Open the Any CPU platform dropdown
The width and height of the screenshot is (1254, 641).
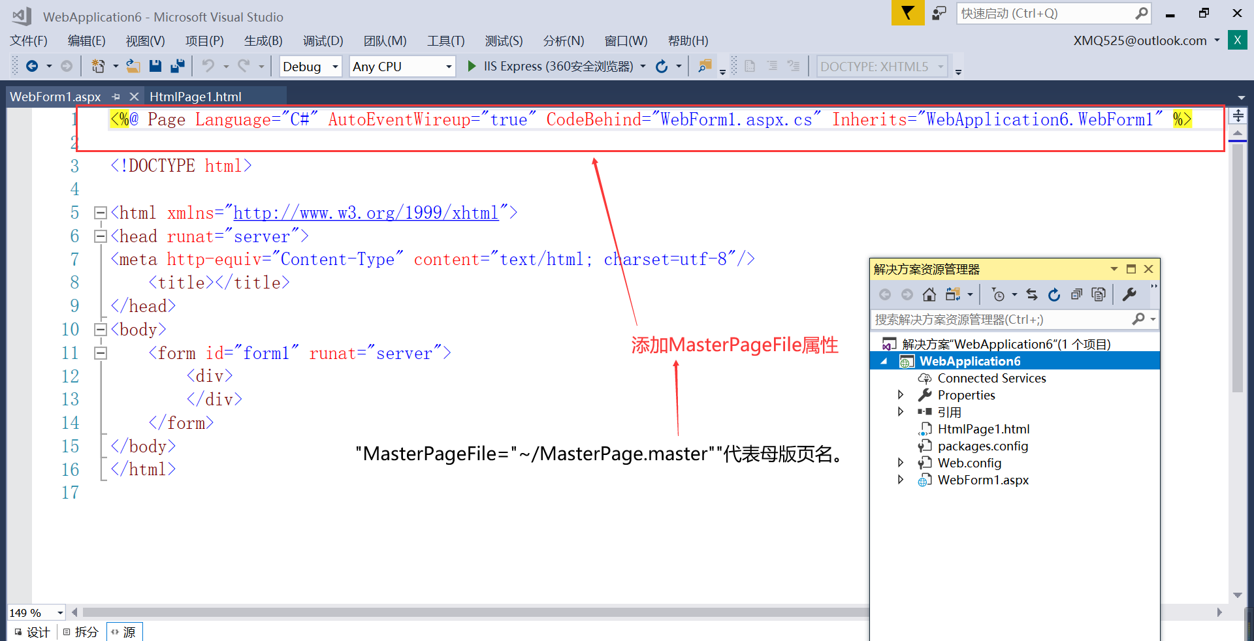click(x=447, y=66)
